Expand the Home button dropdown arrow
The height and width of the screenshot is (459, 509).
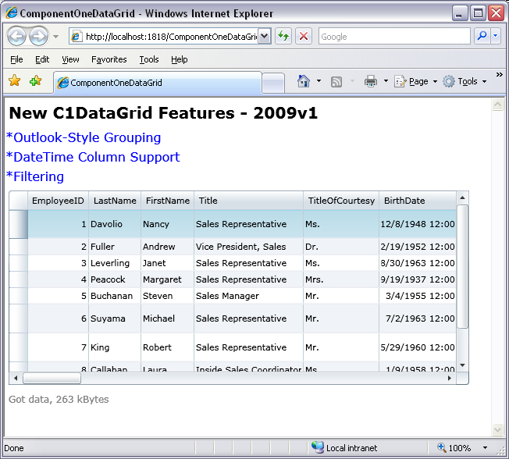pyautogui.click(x=319, y=81)
